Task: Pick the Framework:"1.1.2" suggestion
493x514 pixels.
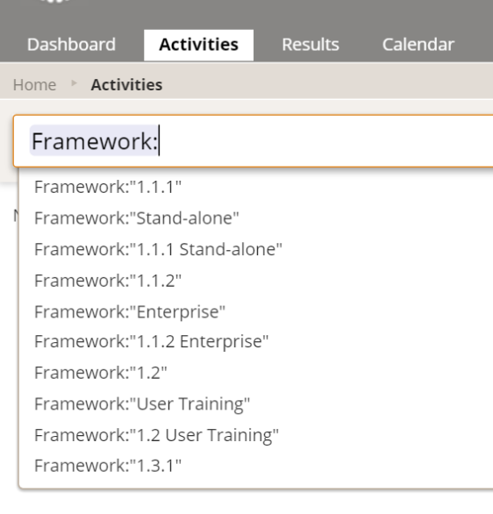Action: (255, 281)
